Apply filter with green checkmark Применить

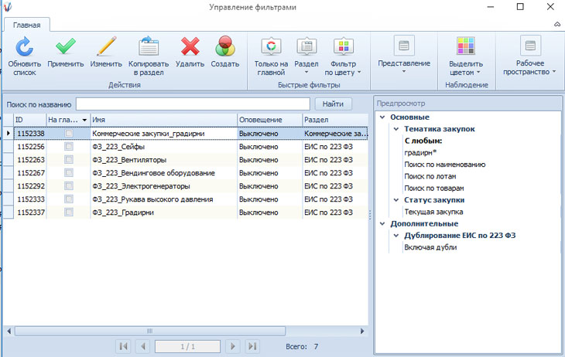tap(65, 48)
